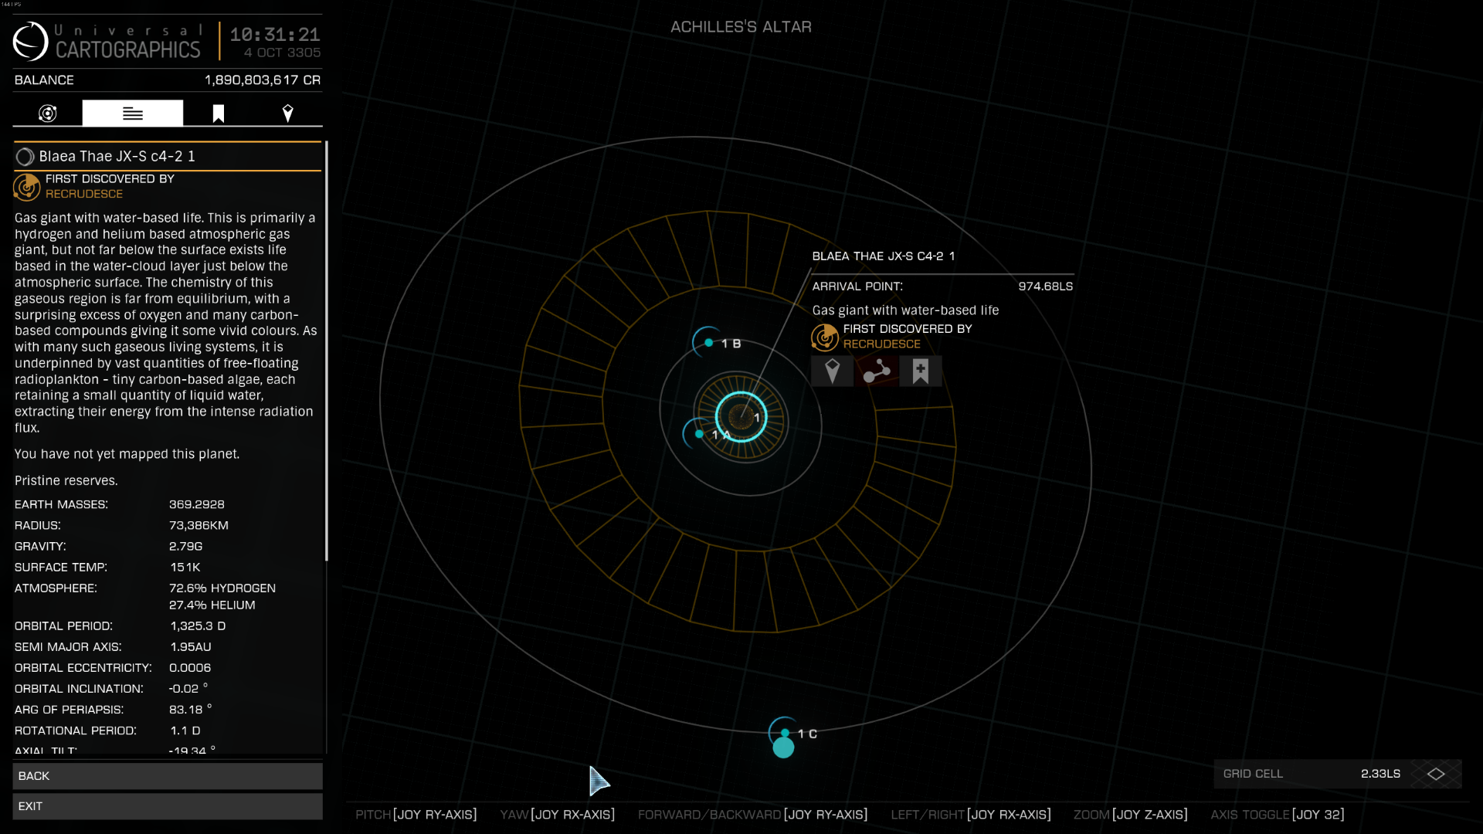The width and height of the screenshot is (1483, 834).
Task: Select moon 1 C marker
Action: pos(785,733)
